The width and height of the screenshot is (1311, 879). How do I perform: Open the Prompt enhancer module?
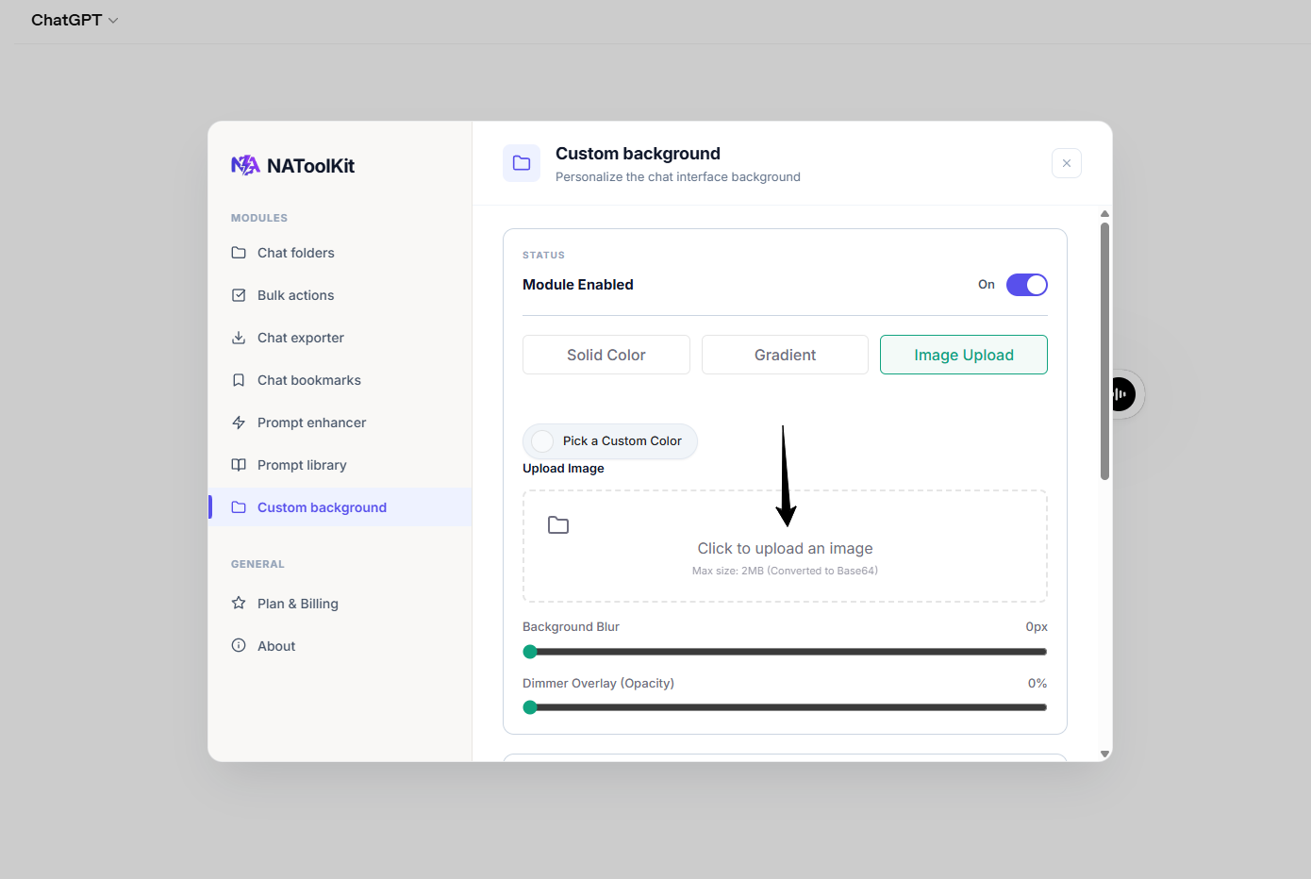[x=340, y=423]
